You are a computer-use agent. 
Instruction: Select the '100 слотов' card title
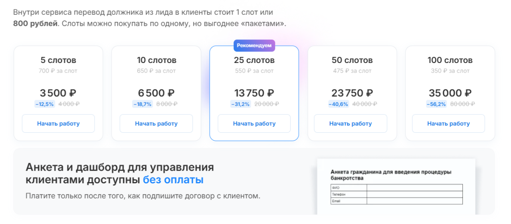(x=450, y=60)
